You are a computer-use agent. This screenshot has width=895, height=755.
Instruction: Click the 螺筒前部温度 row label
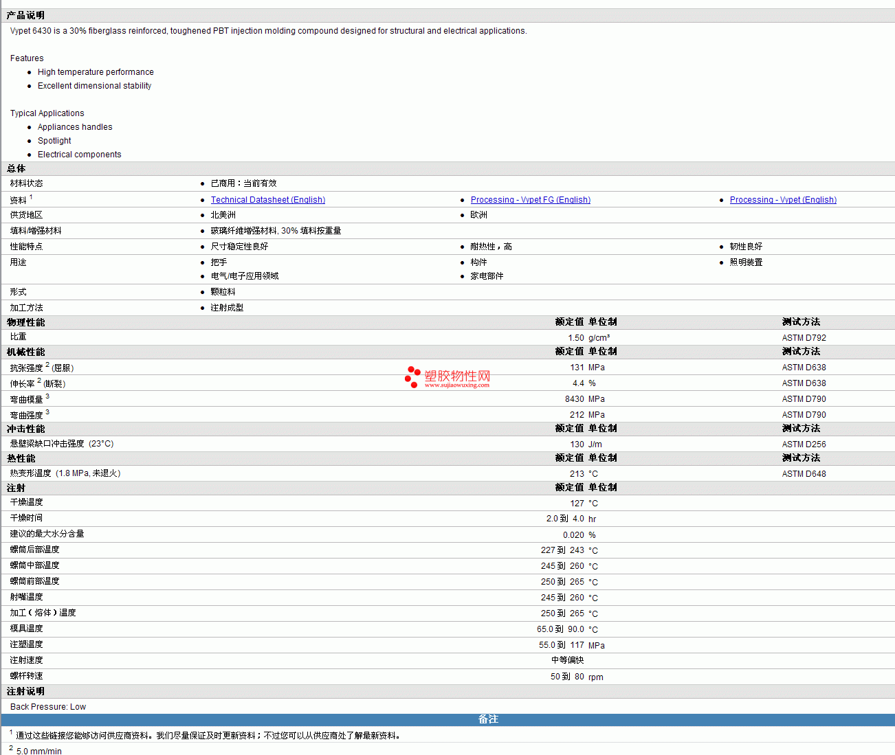point(34,581)
